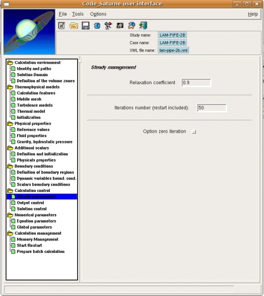Open an XML file with the folder icon

click(74, 25)
